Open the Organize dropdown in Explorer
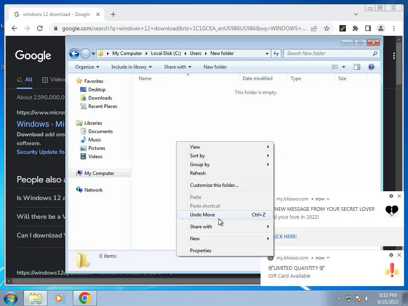 pos(87,67)
